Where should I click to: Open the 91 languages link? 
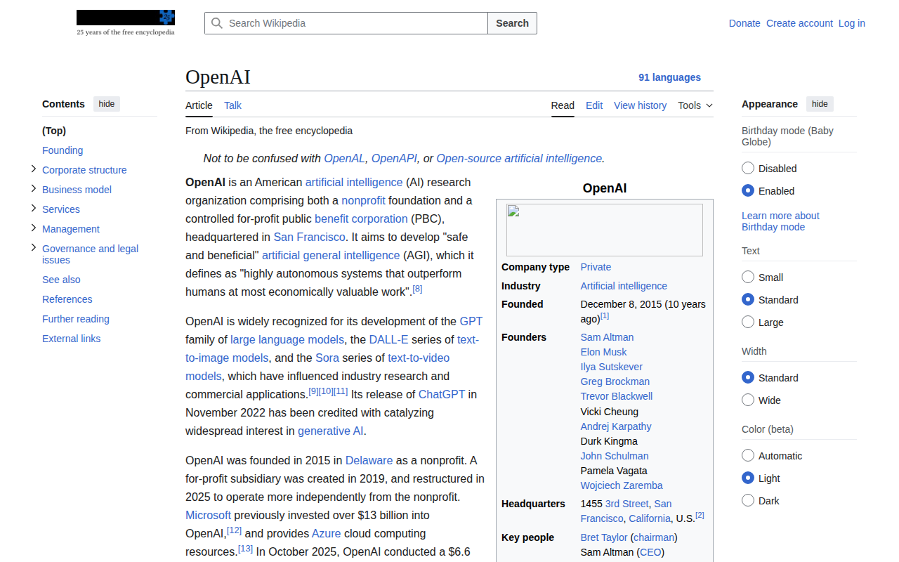pos(669,77)
